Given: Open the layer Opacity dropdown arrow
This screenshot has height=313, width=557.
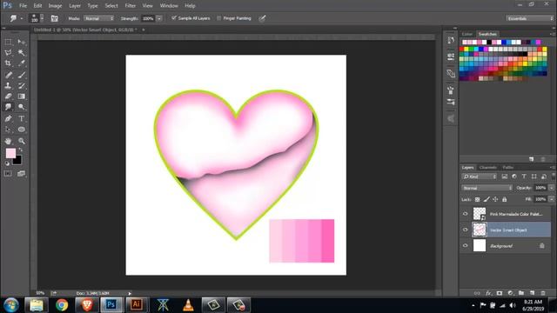Looking at the screenshot, I should coord(551,188).
